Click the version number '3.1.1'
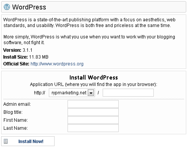Screen dimensions: 187x148 coord(27,50)
